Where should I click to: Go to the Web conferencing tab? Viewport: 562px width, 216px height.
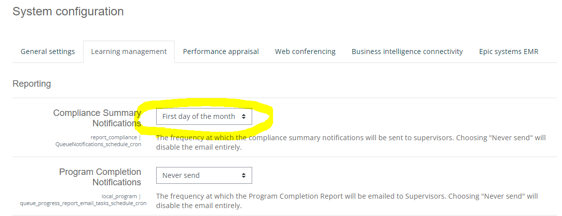tap(305, 52)
